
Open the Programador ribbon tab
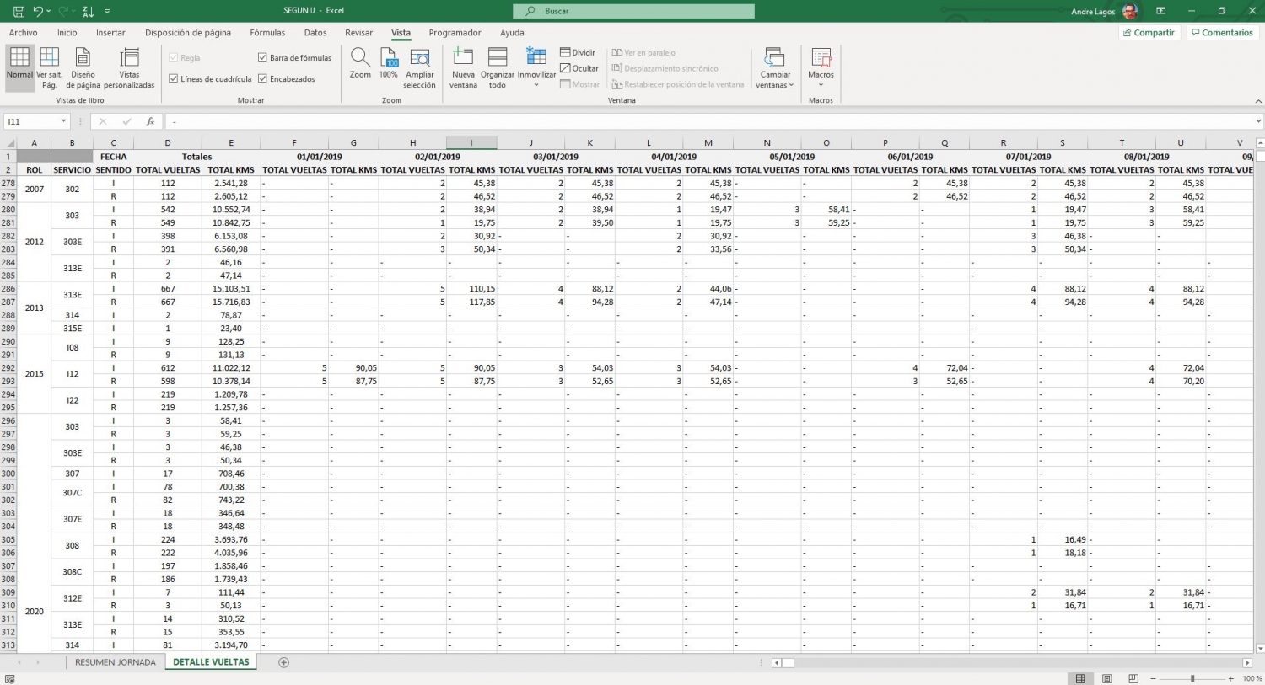tap(455, 33)
